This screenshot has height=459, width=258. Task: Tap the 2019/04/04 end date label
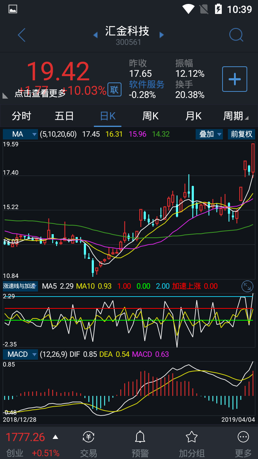(238, 419)
